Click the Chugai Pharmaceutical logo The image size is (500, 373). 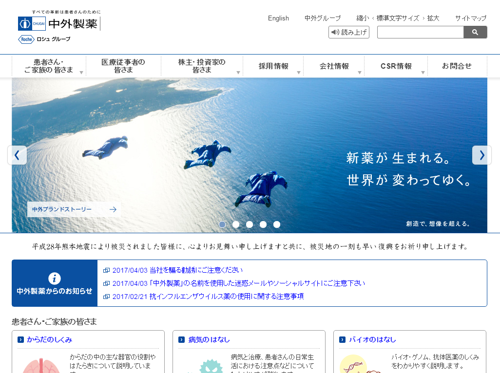[x=59, y=23]
